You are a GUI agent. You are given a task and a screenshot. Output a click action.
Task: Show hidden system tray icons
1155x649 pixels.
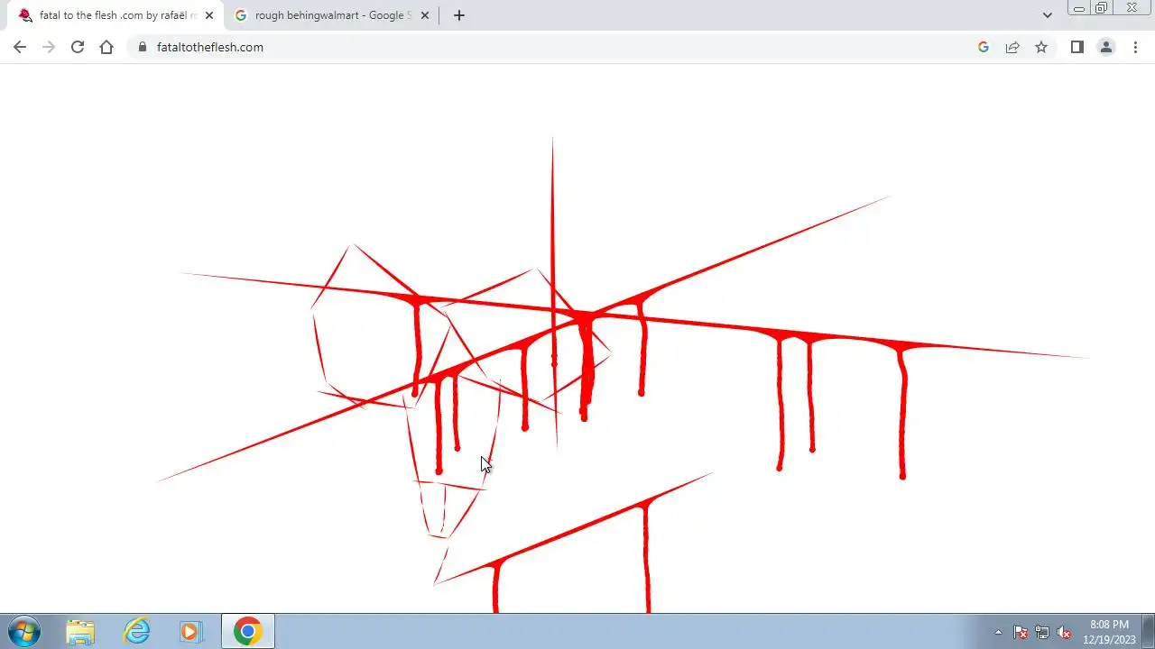[998, 632]
